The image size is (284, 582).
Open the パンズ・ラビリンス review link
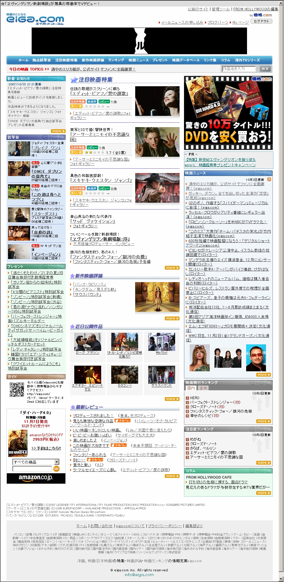click(x=89, y=284)
